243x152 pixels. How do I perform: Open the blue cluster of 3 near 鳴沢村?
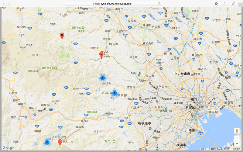[47, 142]
